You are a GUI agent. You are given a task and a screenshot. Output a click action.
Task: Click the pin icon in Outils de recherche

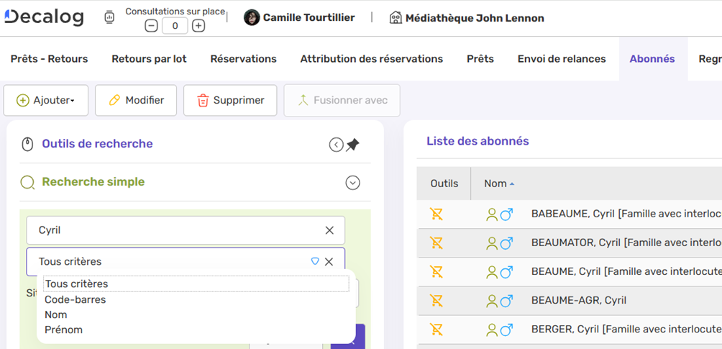[x=352, y=145]
